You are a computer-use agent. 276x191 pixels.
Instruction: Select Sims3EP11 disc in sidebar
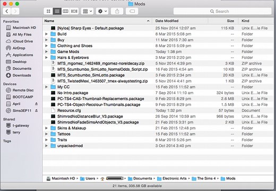tap(19, 111)
